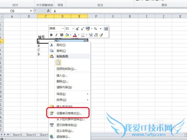Open 设置单元格格式(F)... dialog entry
Image resolution: width=187 pixels, height=140 pixels.
[x=70, y=113]
